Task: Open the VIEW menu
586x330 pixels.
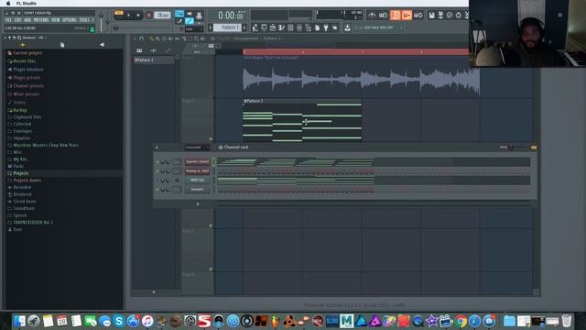Action: click(56, 20)
